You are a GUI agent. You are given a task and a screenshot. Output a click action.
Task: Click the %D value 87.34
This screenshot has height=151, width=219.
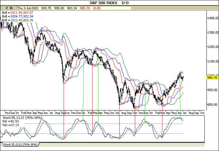click(x=15, y=125)
